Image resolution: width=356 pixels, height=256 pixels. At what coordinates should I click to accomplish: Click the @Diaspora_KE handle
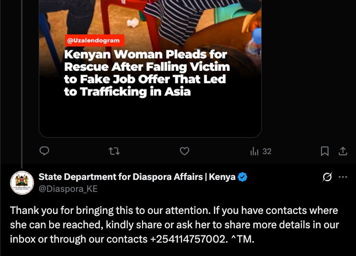click(x=68, y=189)
